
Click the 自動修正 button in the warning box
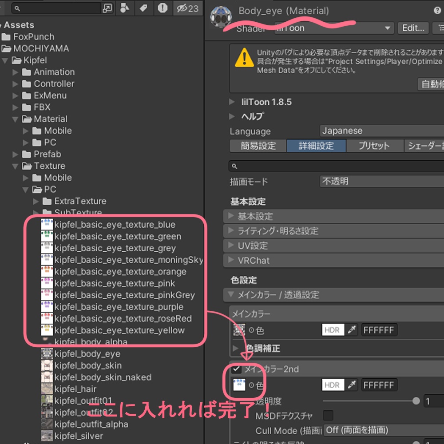coord(433,84)
